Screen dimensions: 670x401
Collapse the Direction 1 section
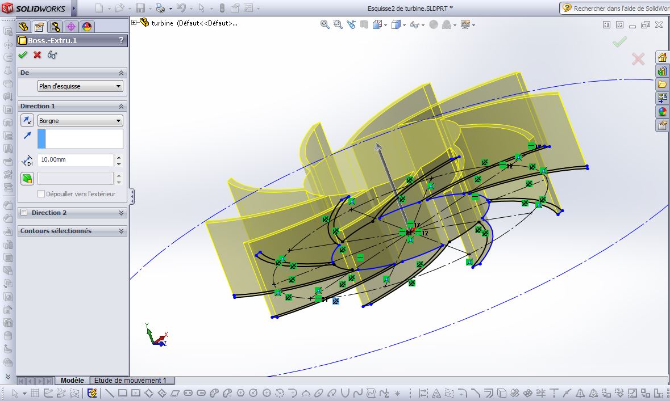pos(122,106)
